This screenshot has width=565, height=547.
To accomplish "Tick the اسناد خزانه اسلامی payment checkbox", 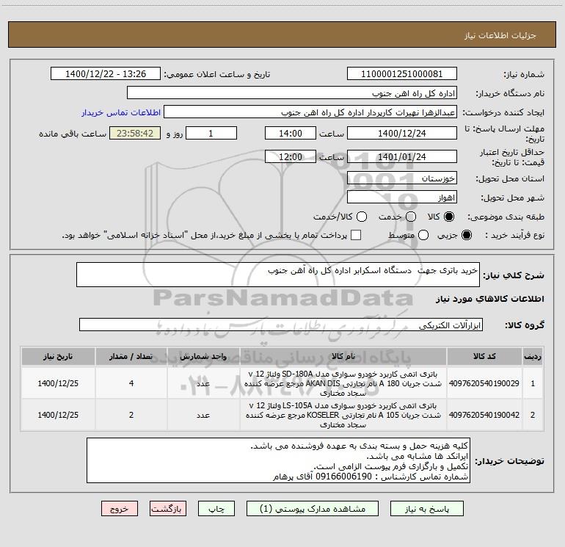I will [356, 235].
